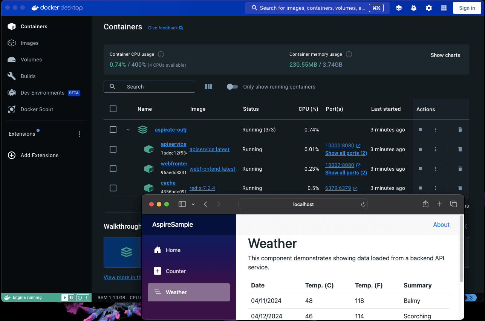The image size is (485, 321).
Task: Click the info icon beside Container memory usage
Action: [x=349, y=54]
